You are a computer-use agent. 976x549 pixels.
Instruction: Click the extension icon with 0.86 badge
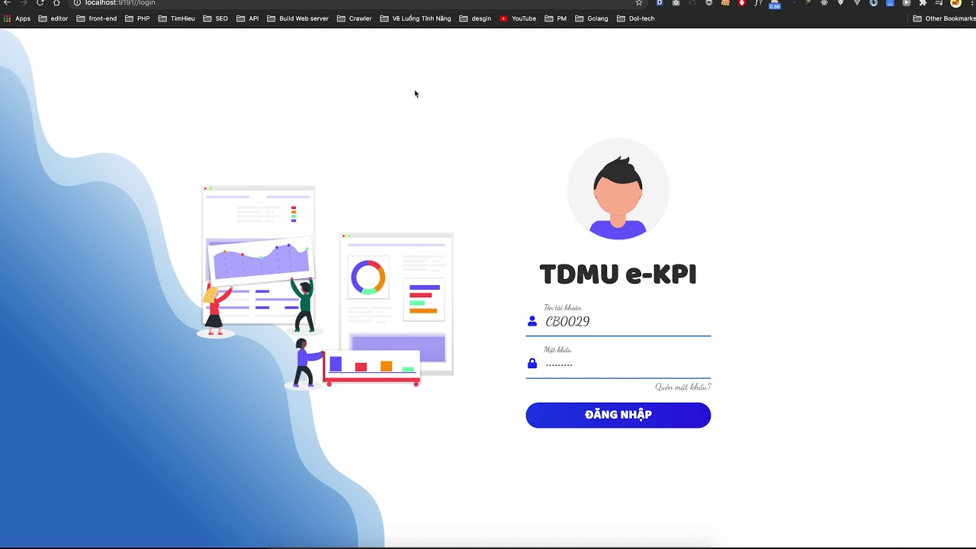[775, 4]
